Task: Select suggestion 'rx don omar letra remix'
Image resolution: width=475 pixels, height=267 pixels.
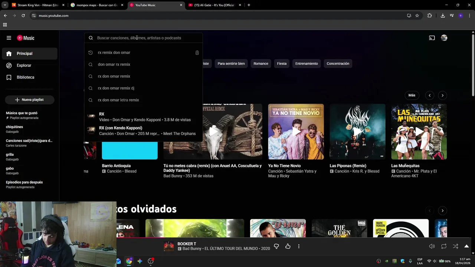Action: [143, 100]
